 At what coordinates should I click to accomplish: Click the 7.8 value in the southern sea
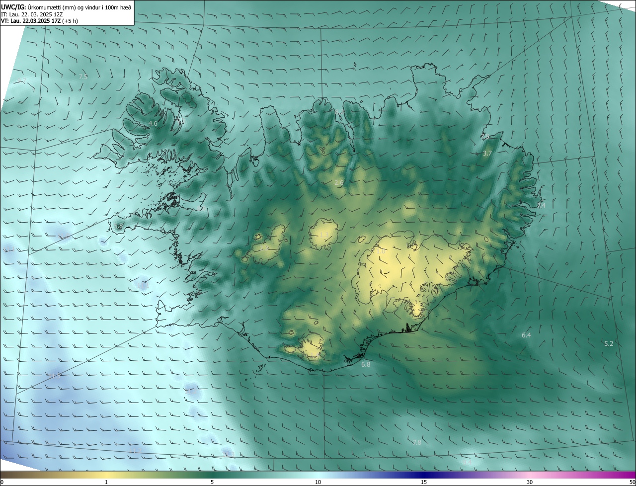(417, 442)
